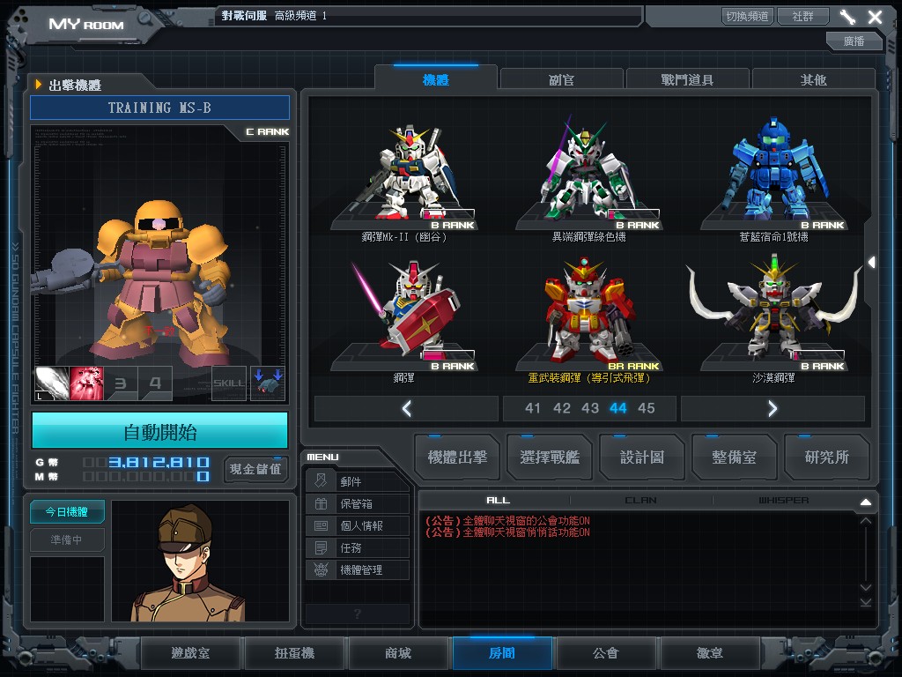Image resolution: width=902 pixels, height=677 pixels.
Task: Click the 現金儲值 button
Action: 255,469
